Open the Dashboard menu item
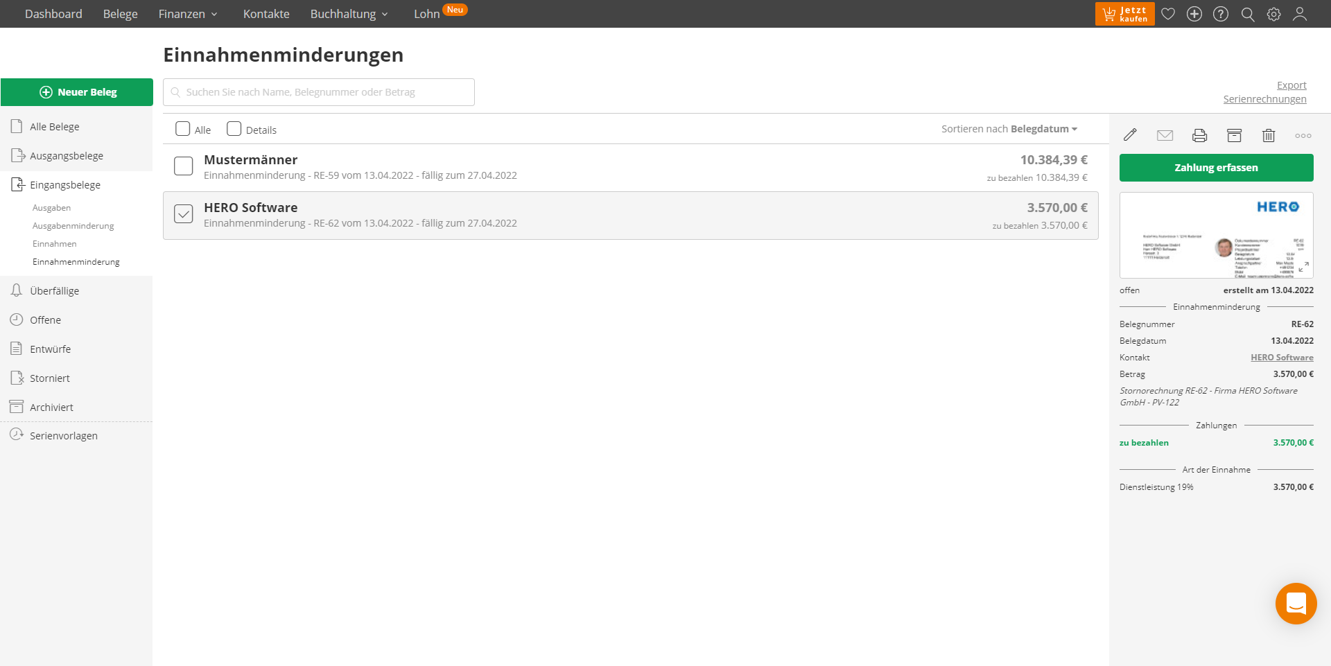The image size is (1331, 666). click(53, 14)
